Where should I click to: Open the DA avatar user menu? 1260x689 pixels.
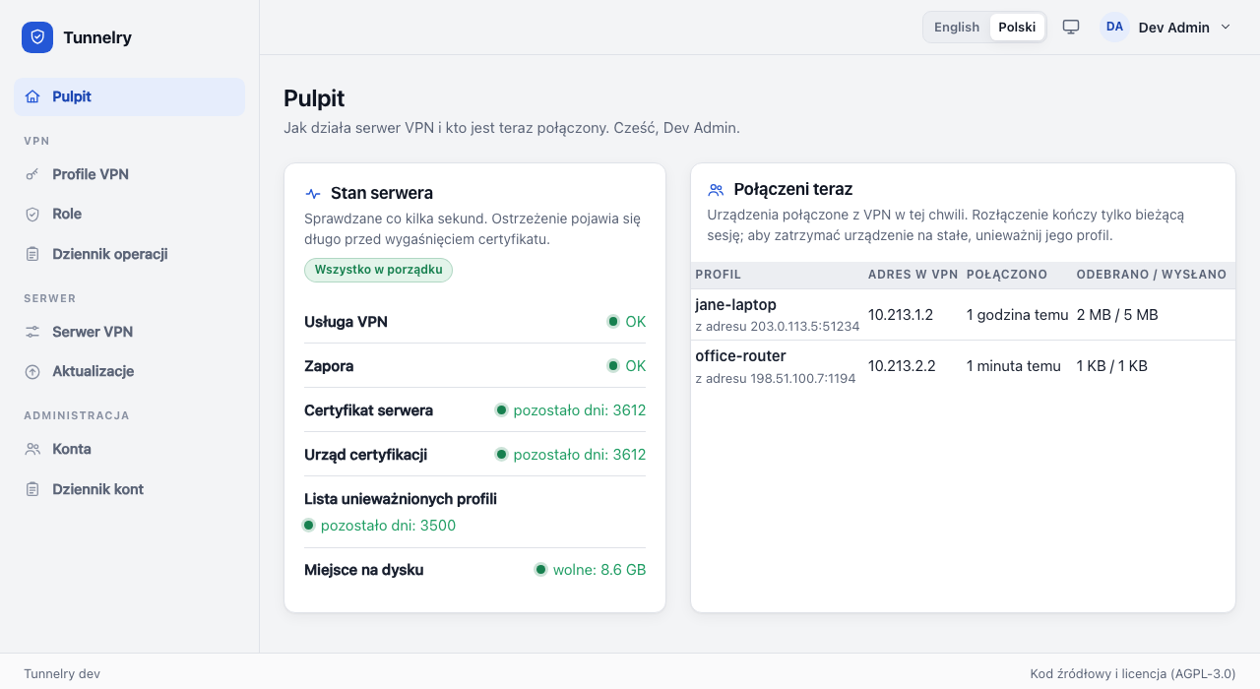pyautogui.click(x=1114, y=28)
